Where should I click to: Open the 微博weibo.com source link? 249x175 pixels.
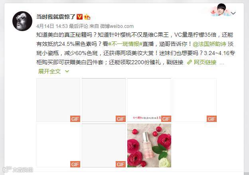click(x=117, y=26)
